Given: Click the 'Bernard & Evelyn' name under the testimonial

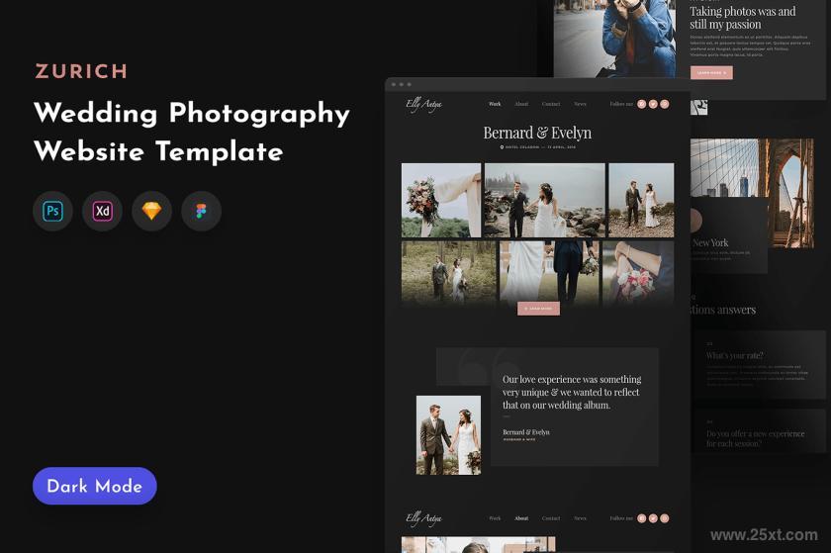Looking at the screenshot, I should (x=525, y=432).
